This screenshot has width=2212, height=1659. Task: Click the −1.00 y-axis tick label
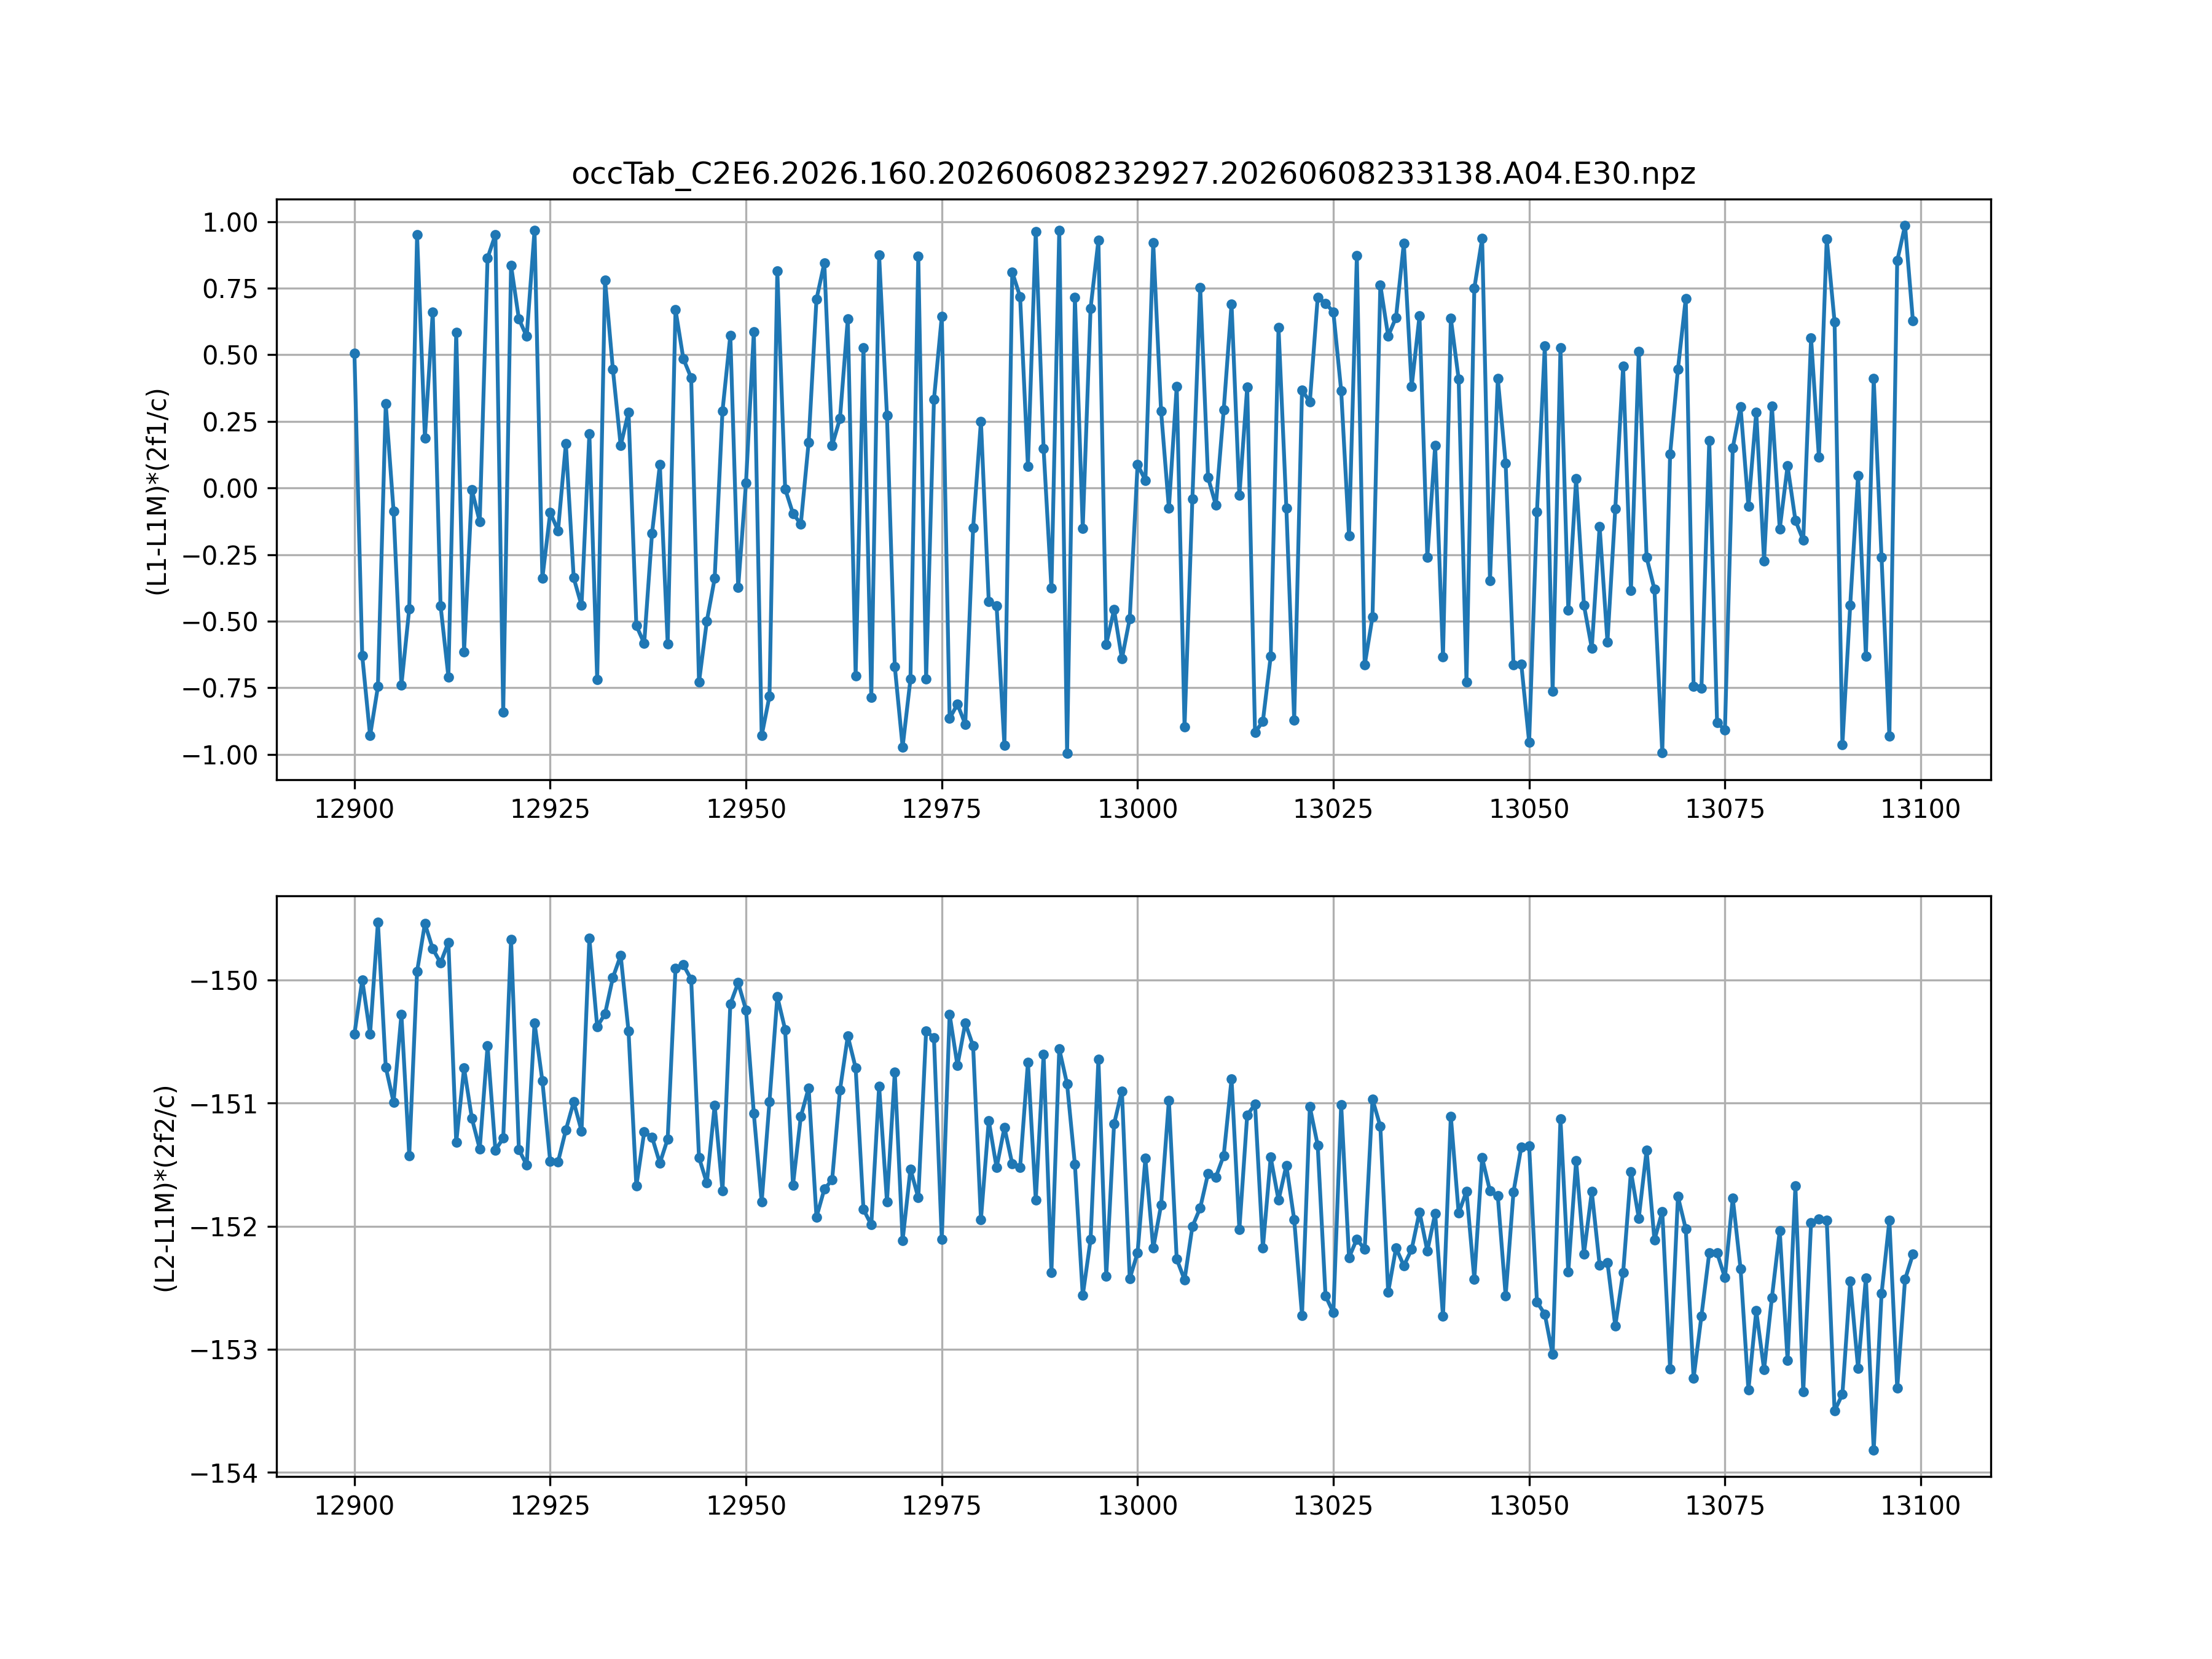coord(220,755)
